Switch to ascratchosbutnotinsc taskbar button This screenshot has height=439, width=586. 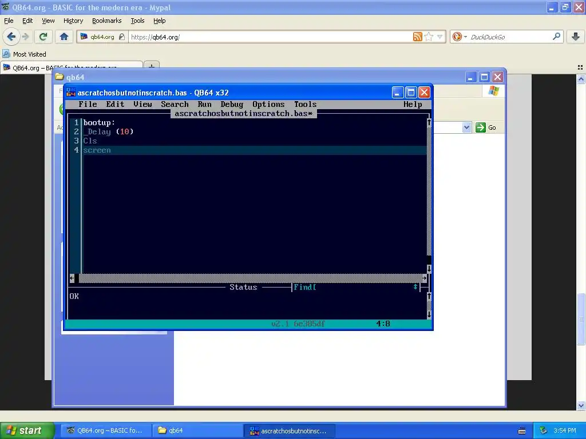(x=290, y=430)
